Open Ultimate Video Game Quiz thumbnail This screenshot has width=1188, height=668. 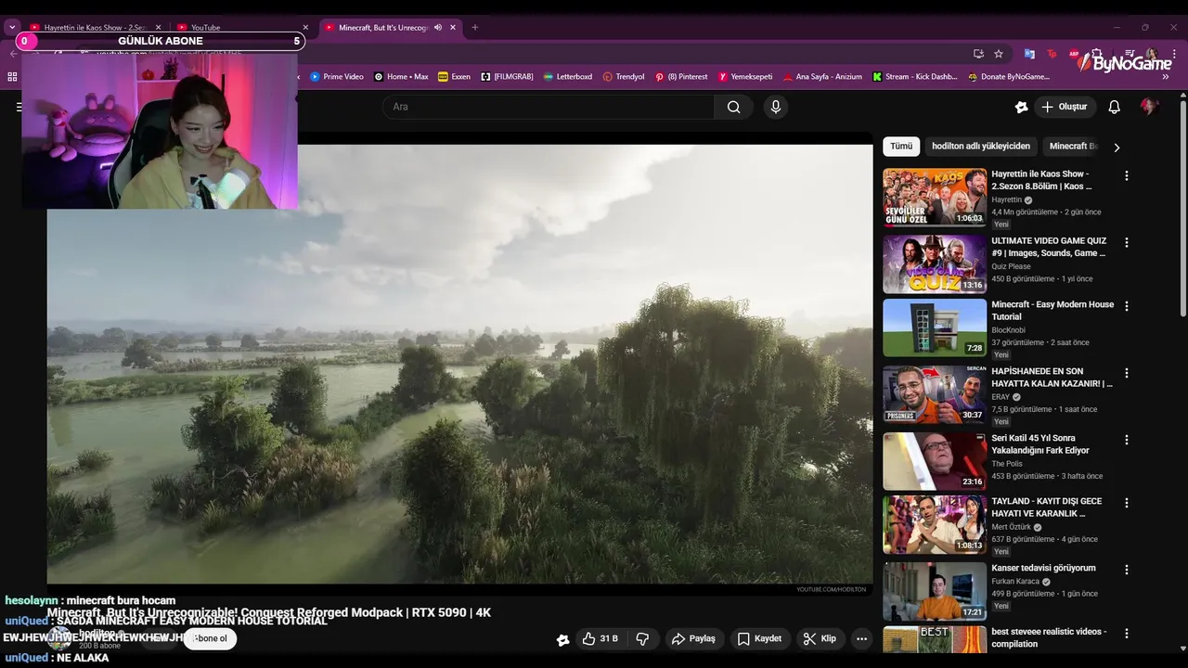coord(935,264)
